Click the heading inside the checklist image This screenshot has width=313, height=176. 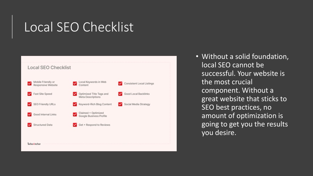[x=49, y=68]
